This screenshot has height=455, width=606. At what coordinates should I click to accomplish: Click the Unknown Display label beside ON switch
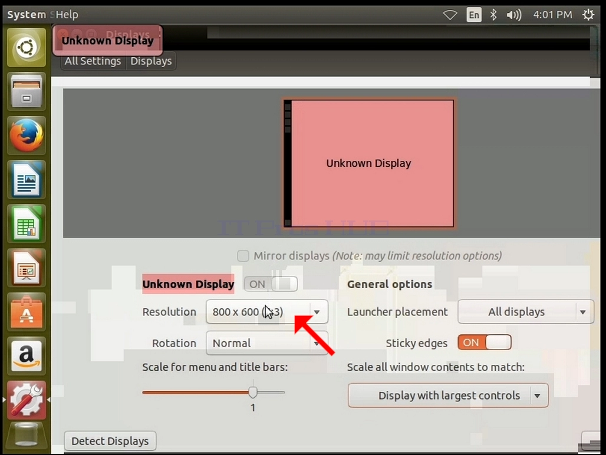[x=188, y=284]
